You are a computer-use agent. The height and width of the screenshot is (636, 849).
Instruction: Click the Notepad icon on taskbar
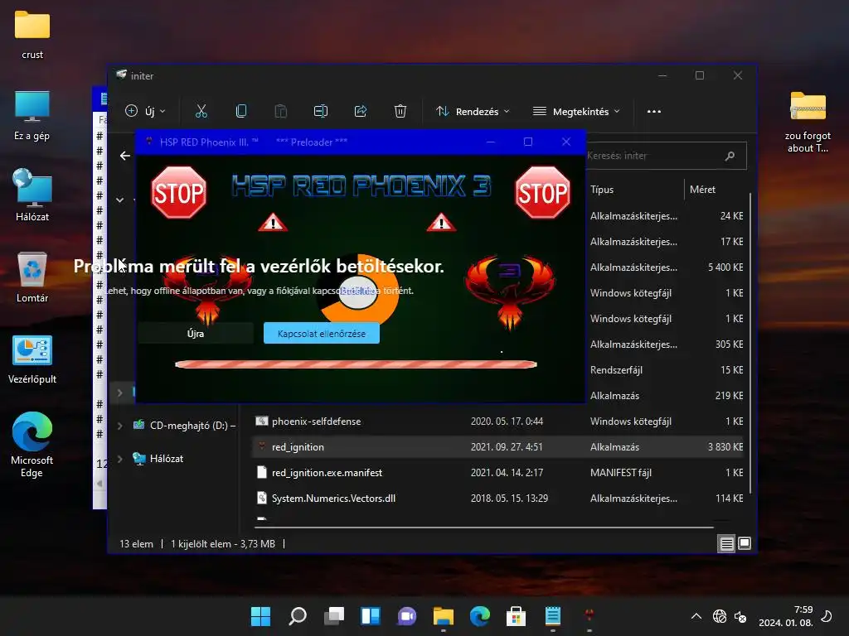pos(552,616)
